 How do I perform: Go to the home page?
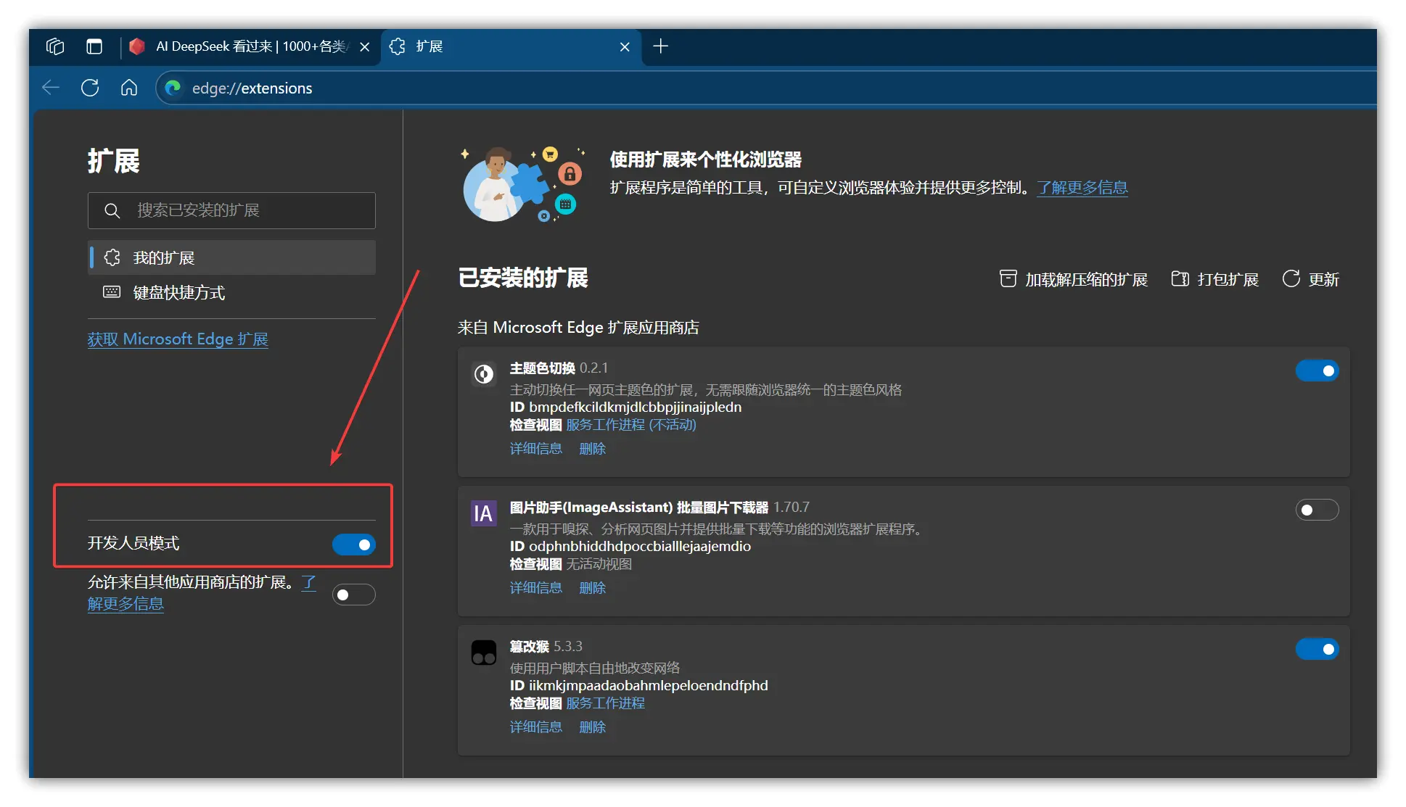coord(129,88)
